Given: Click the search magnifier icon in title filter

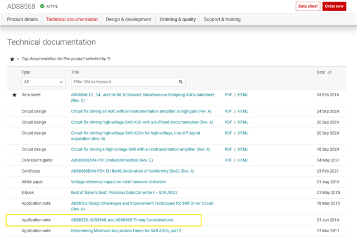Looking at the screenshot, I should click(181, 82).
